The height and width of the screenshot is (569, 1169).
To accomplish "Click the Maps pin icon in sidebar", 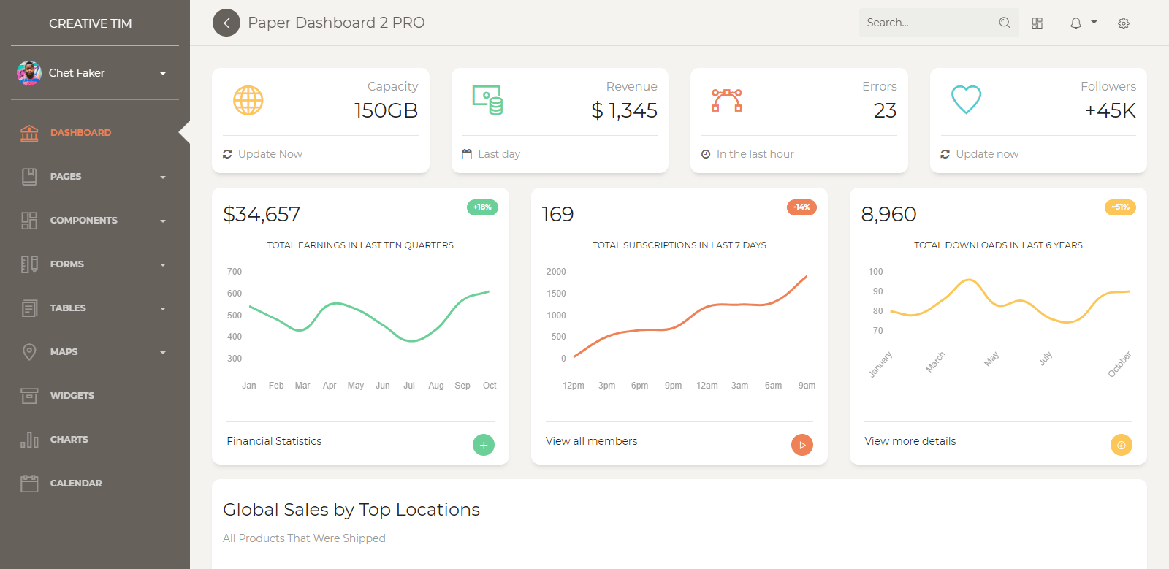I will [29, 351].
